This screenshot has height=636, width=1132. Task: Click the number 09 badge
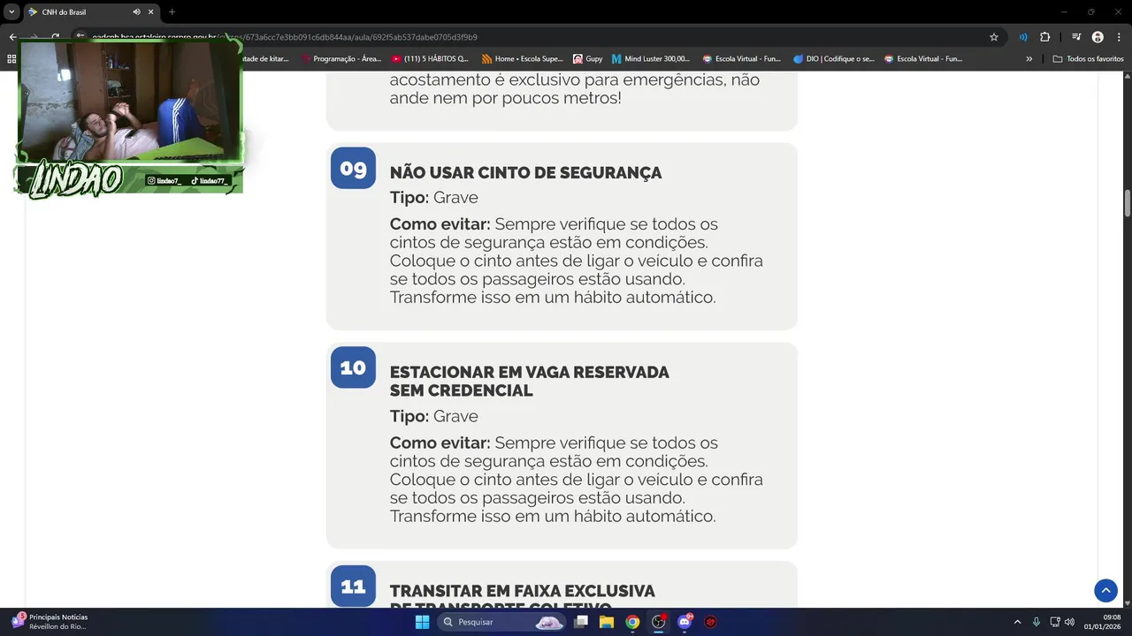(x=353, y=168)
